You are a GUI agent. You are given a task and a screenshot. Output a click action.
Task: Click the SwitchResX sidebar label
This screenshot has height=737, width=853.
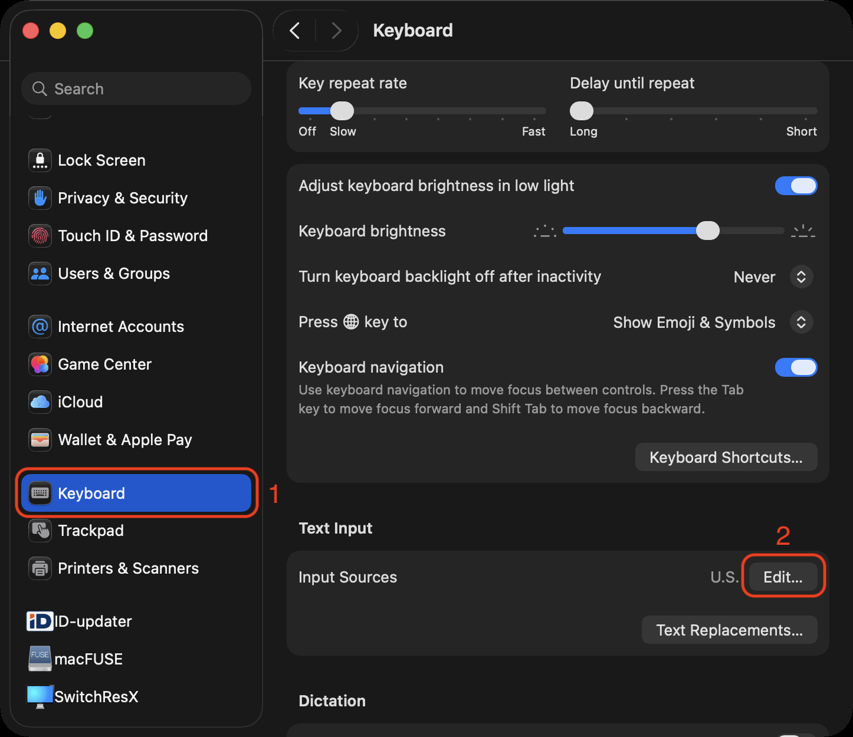click(96, 697)
